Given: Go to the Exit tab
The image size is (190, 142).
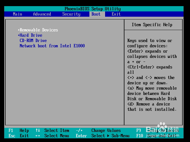Looking at the screenshot, I should coord(116,14).
